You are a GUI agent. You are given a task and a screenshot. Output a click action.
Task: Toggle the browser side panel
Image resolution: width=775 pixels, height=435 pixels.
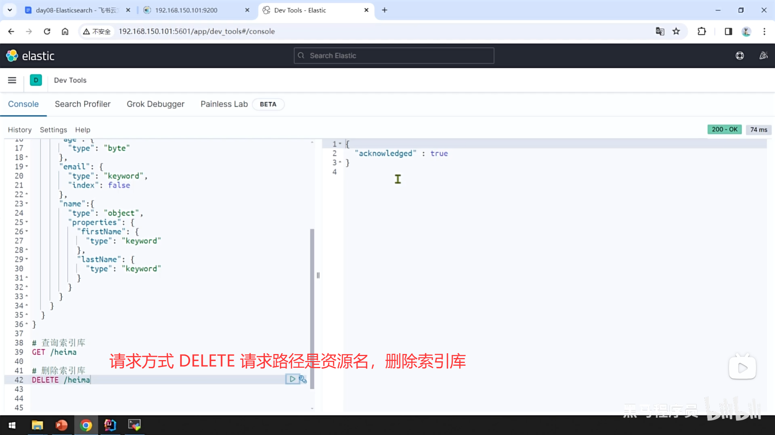[x=728, y=31]
